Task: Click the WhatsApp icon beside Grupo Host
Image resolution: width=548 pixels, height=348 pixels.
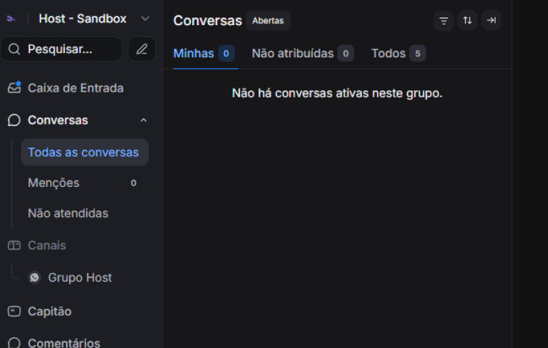Action: [x=34, y=278]
